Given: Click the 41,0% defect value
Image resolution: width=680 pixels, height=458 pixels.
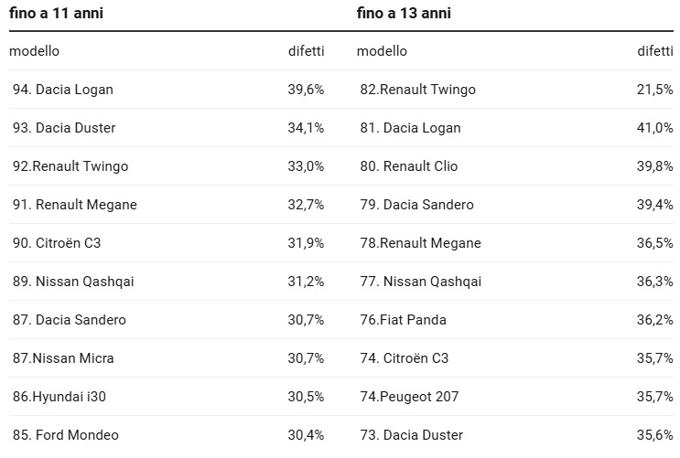Looking at the screenshot, I should (x=655, y=128).
